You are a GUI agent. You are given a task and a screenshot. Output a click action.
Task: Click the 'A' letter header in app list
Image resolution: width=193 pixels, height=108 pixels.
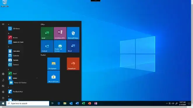(9, 33)
